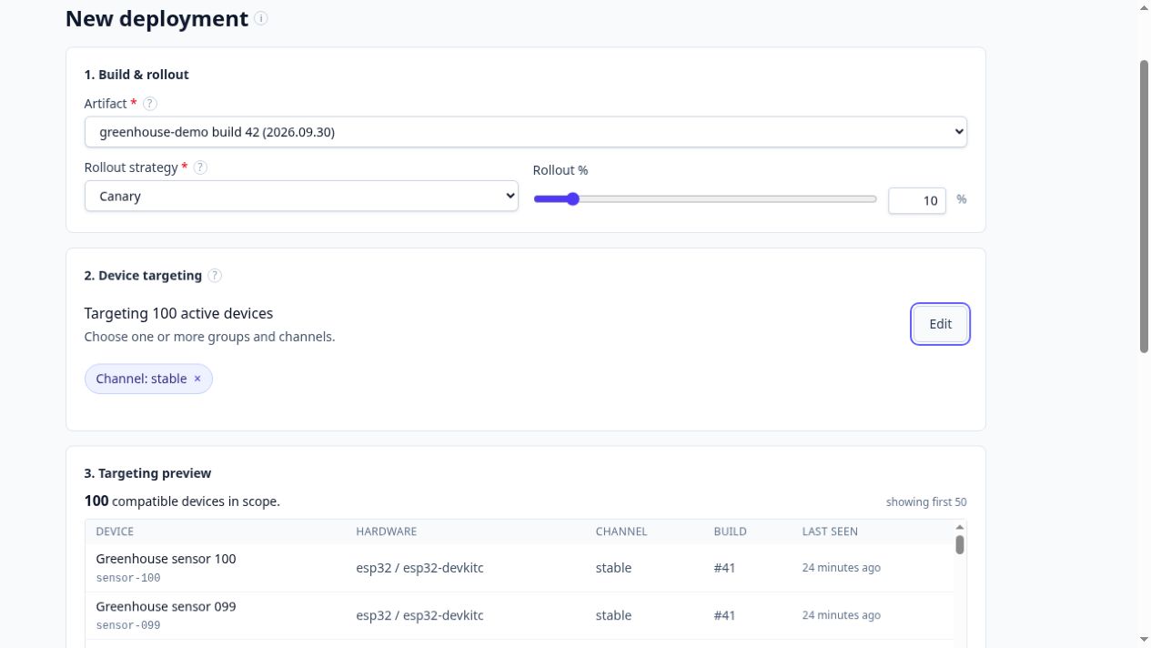Viewport: 1151px width, 648px height.
Task: Click sensor-100 device ID text
Action: 128,578
